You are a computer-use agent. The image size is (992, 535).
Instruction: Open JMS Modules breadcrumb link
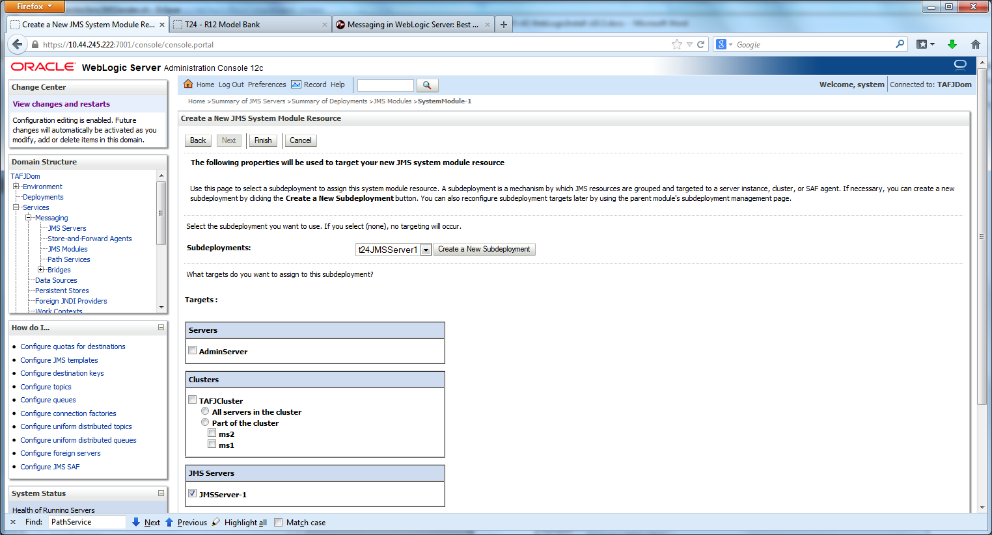tap(393, 101)
